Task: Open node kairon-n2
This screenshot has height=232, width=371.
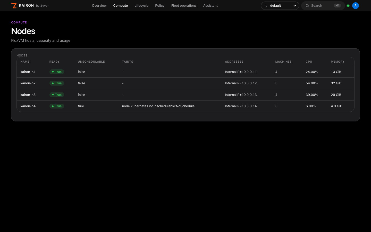Action: [28, 83]
